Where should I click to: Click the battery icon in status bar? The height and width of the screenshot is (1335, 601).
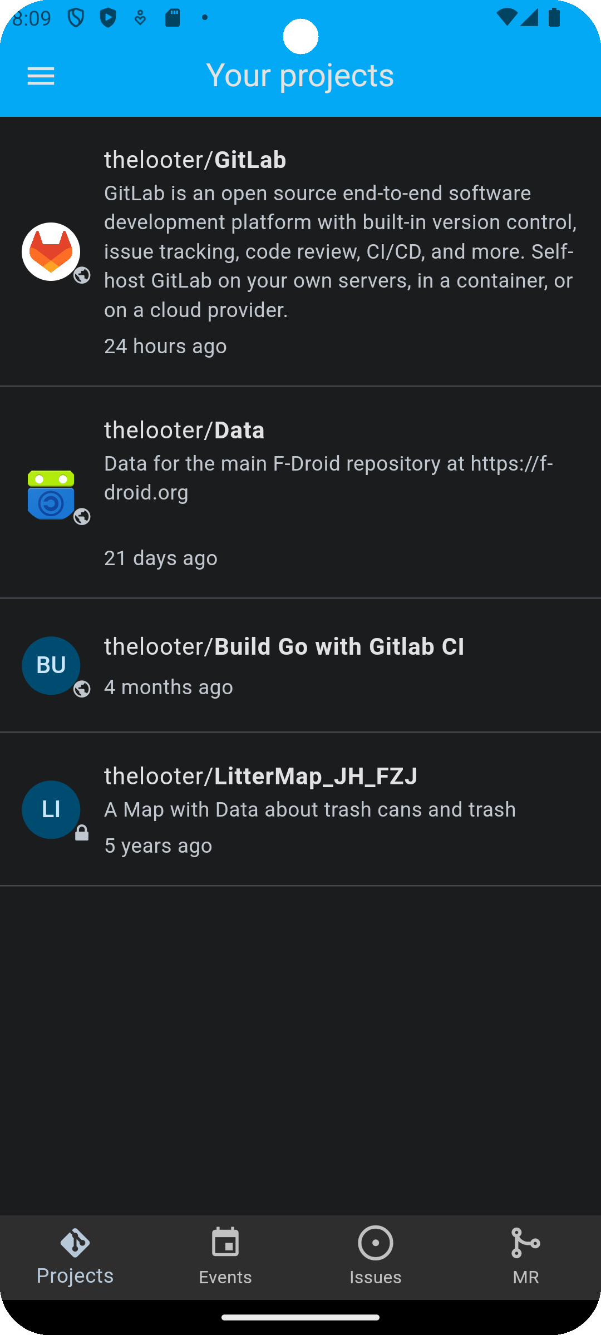(x=554, y=17)
